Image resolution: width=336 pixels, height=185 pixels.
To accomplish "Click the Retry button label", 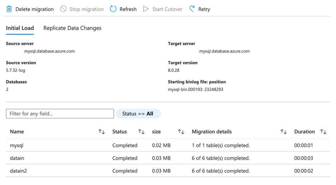I will (204, 9).
